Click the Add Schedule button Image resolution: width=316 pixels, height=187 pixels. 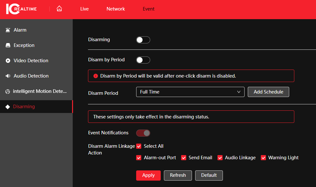tap(268, 92)
